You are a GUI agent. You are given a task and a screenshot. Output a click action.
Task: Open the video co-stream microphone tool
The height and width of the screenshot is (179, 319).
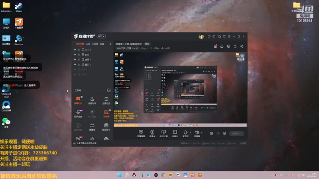78,114
